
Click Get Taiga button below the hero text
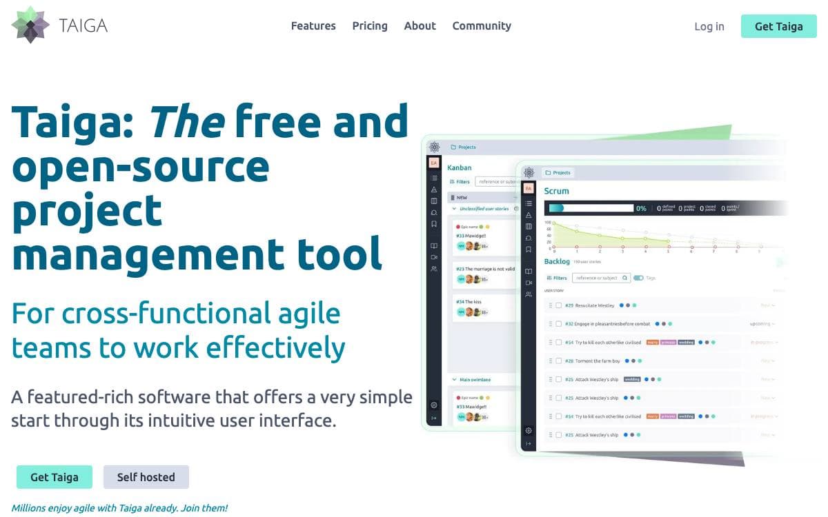tap(54, 477)
